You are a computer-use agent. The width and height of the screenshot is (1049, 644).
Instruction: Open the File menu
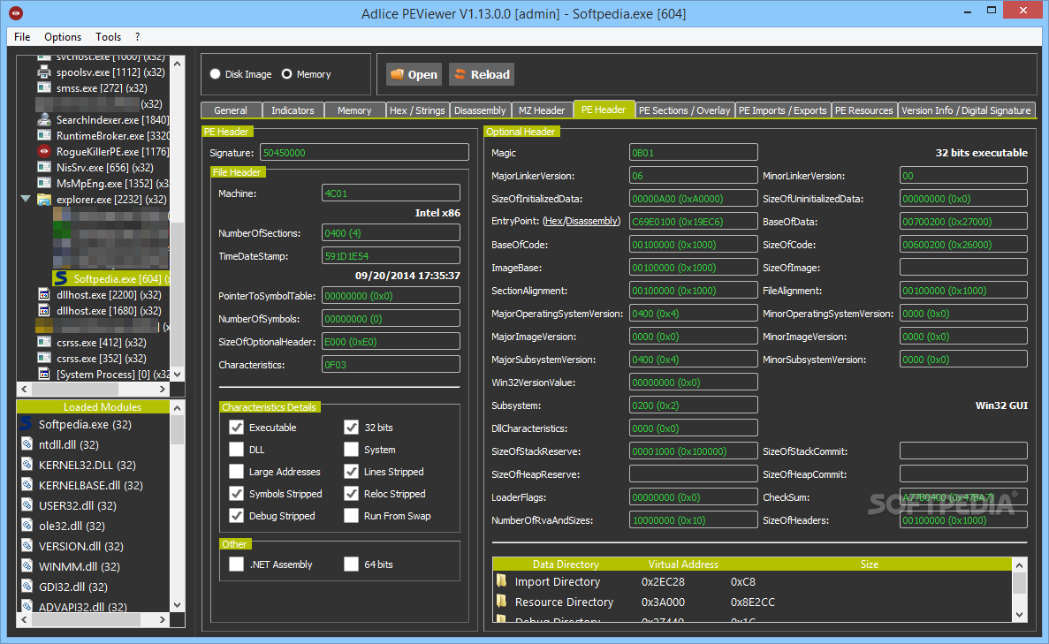point(22,37)
